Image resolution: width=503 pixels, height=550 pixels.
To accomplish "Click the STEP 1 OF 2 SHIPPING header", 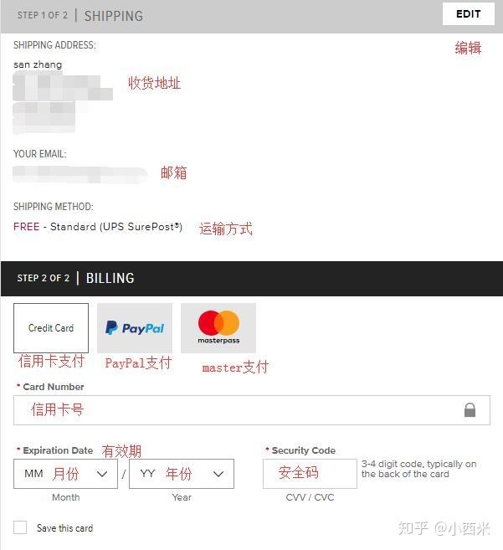I will [80, 16].
